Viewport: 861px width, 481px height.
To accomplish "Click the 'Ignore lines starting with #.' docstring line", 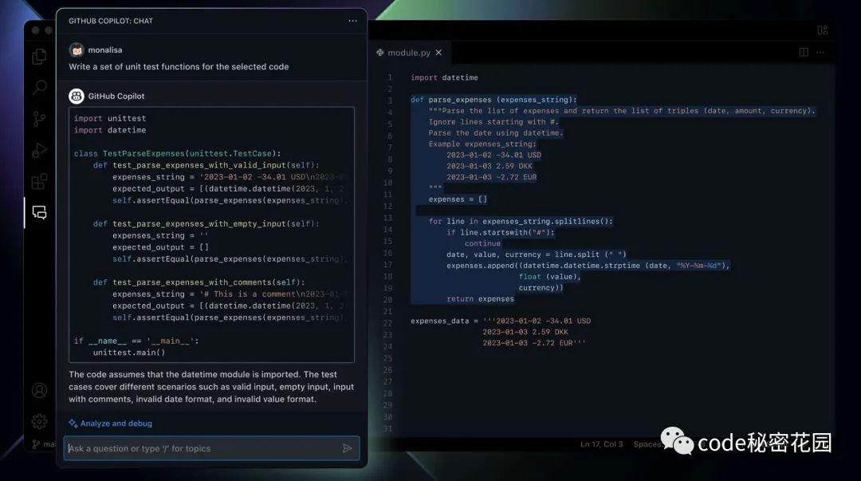I will pyautogui.click(x=493, y=121).
